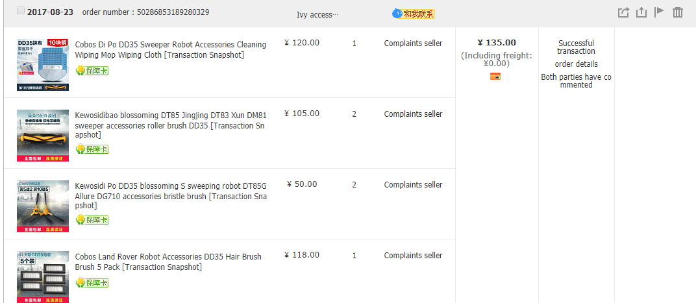The width and height of the screenshot is (696, 303).
Task: Open order details link
Action: 576,64
